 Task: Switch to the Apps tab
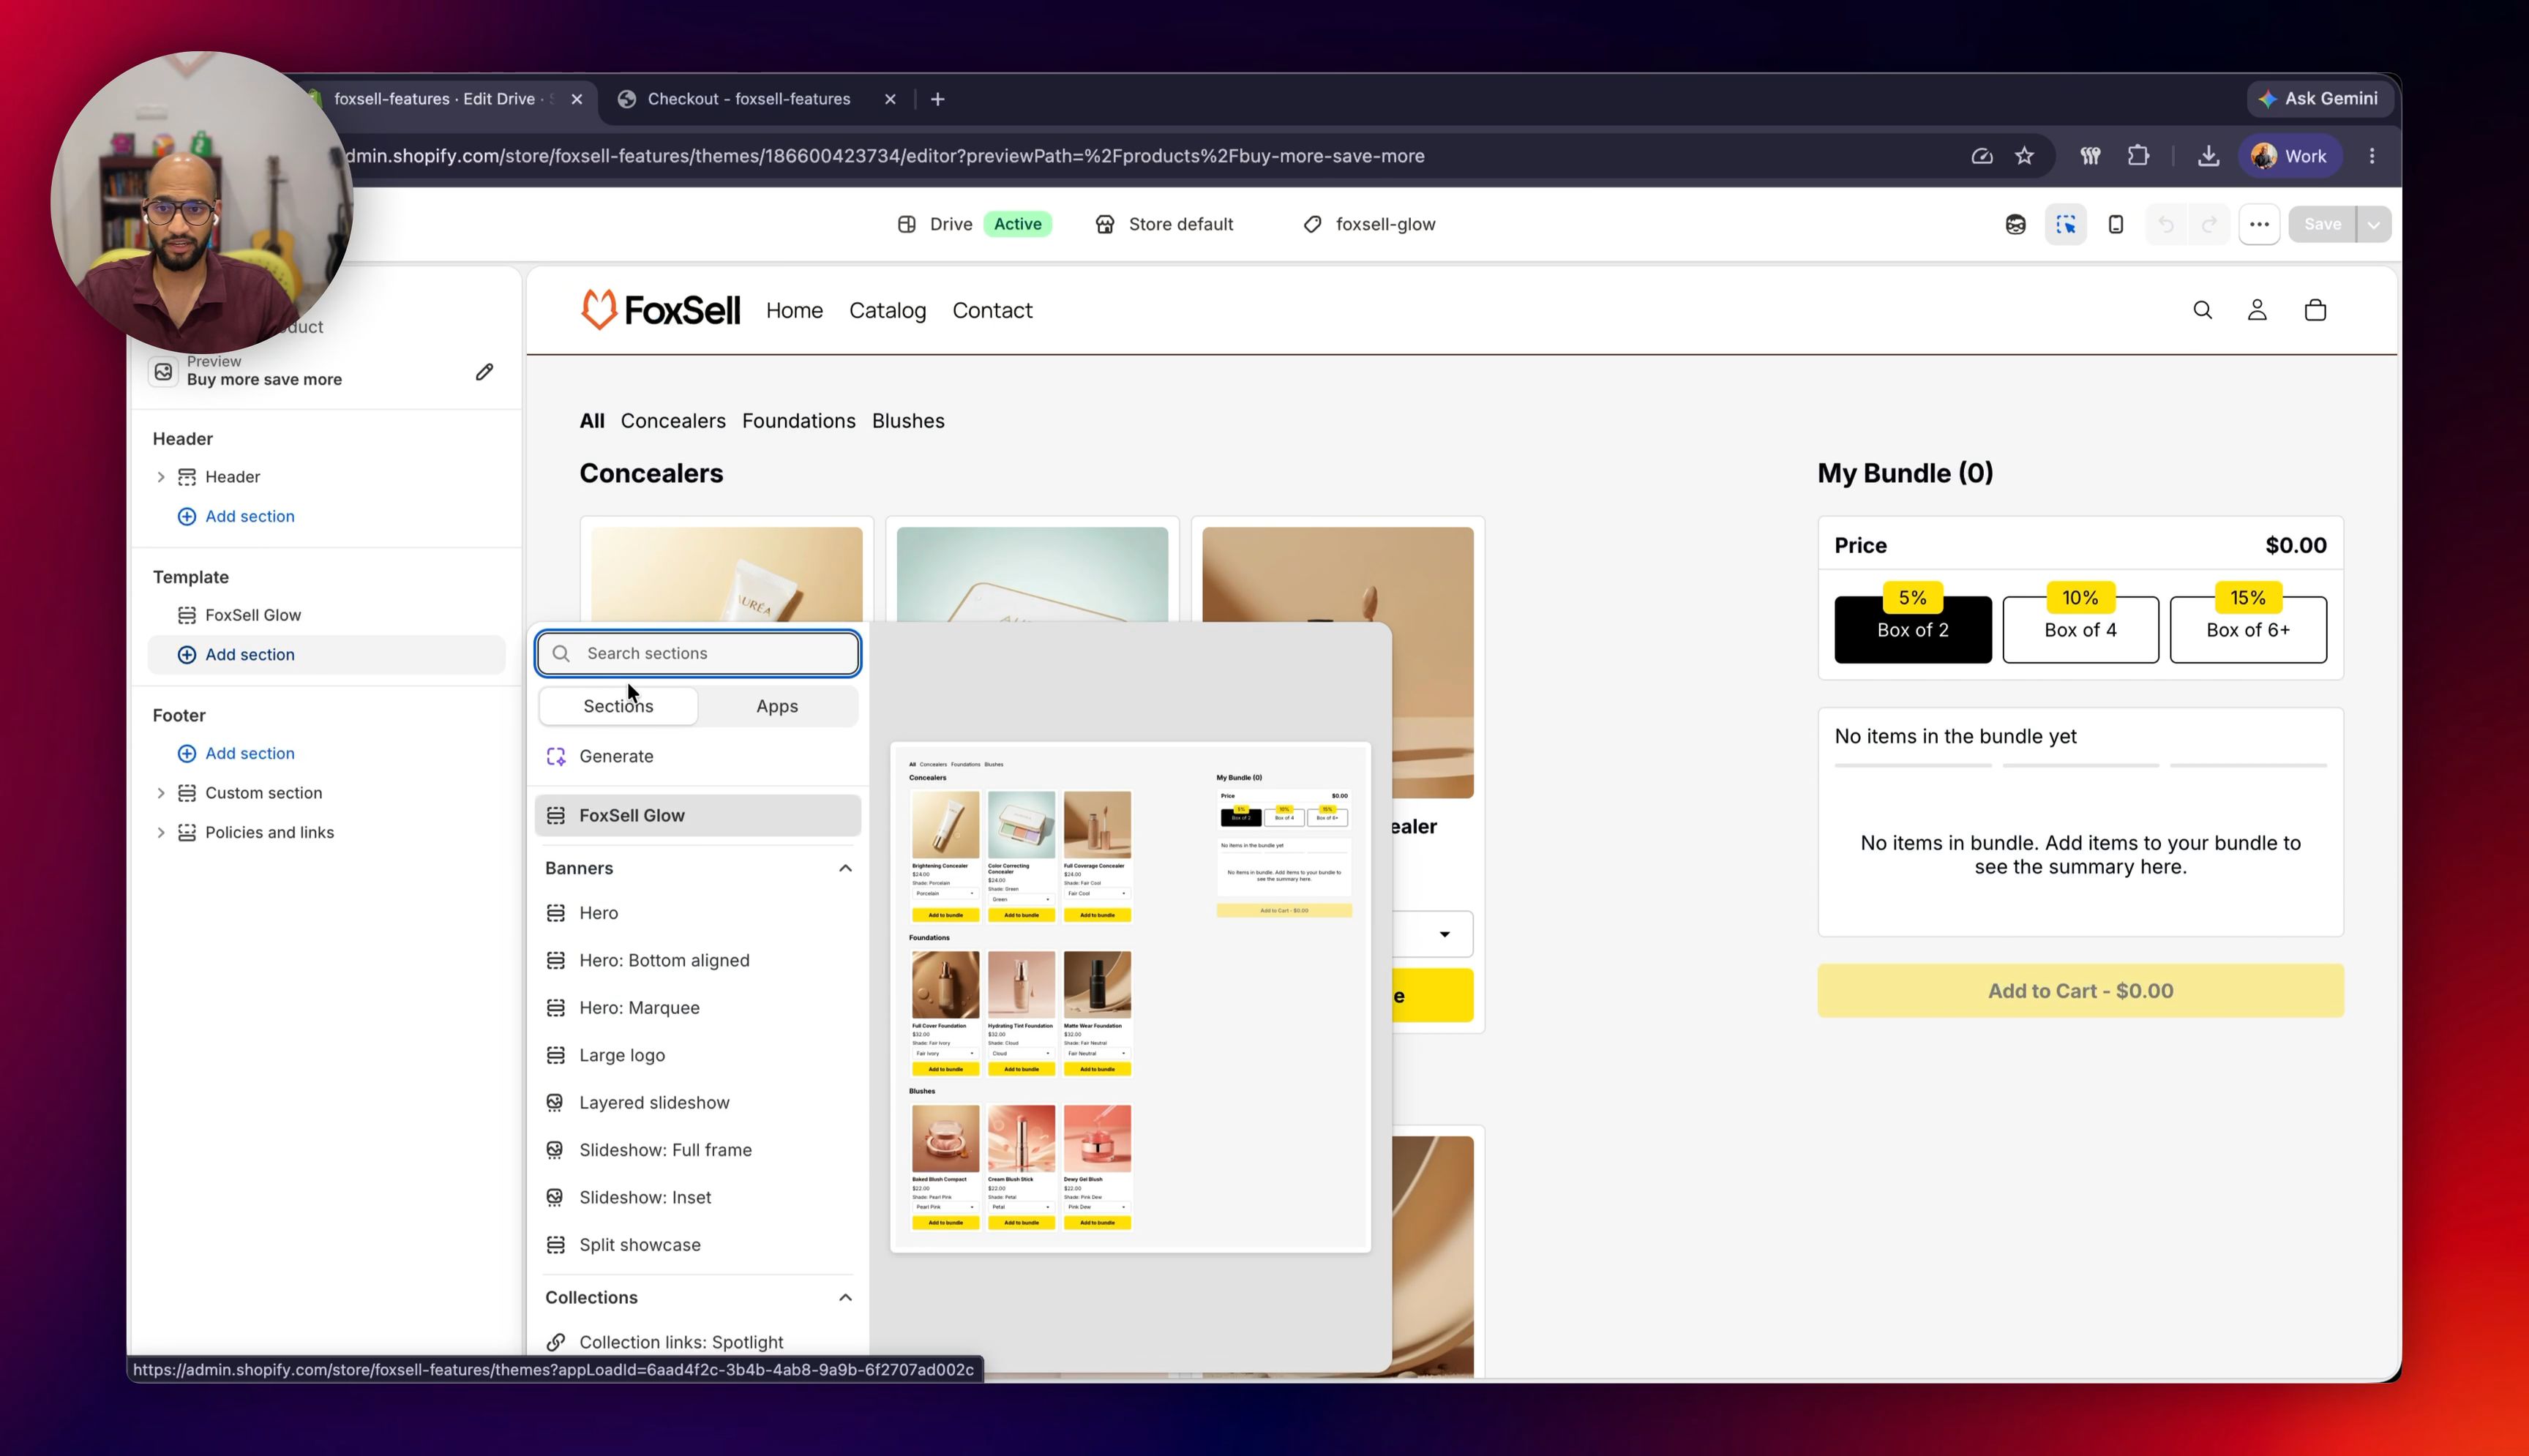pyautogui.click(x=777, y=706)
